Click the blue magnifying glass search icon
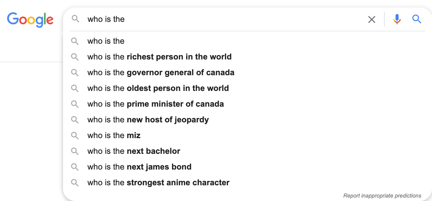The image size is (432, 201). [x=417, y=19]
